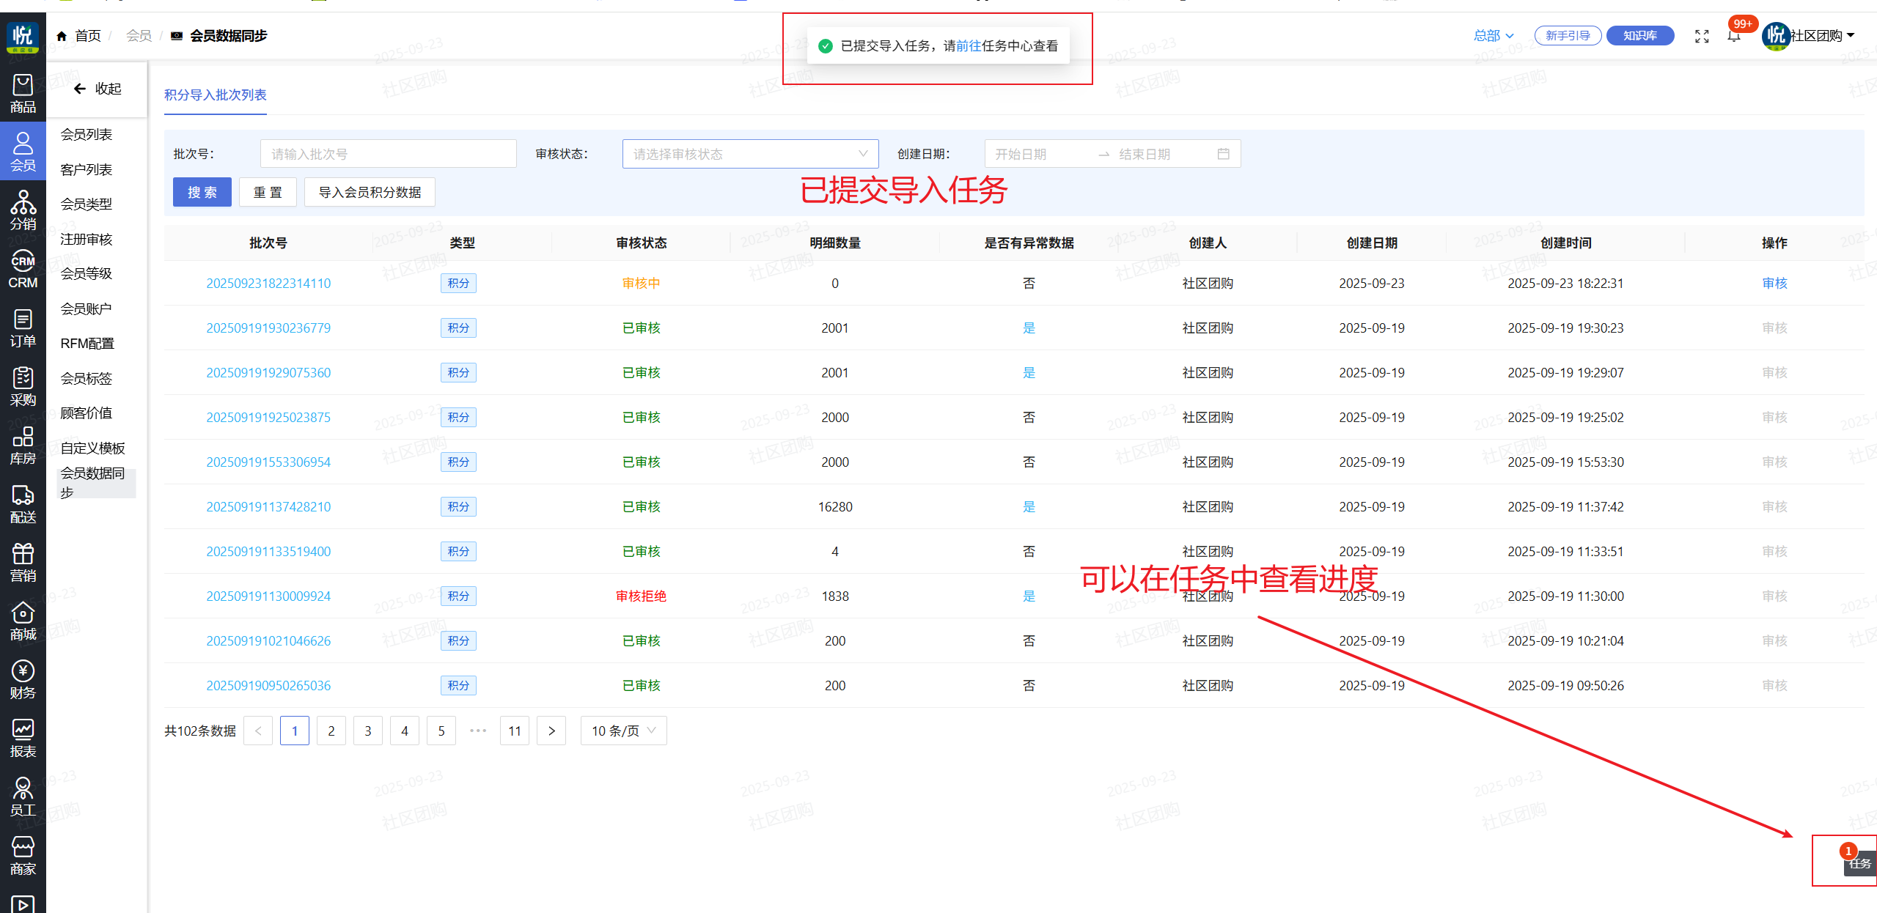The image size is (1877, 913).
Task: Click the 导入会员积分数据 button
Action: 370,192
